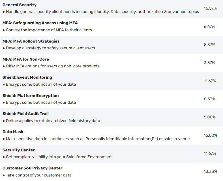Click the 5.00% percentage

pos(210,117)
